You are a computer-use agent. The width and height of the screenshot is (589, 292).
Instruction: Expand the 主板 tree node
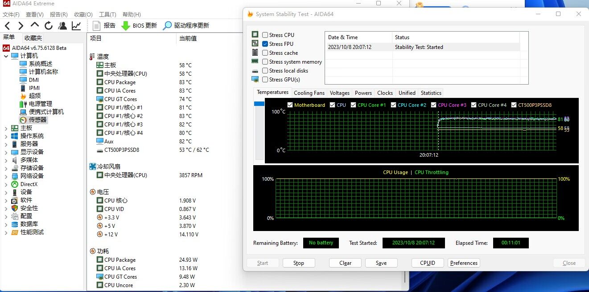(x=6, y=128)
